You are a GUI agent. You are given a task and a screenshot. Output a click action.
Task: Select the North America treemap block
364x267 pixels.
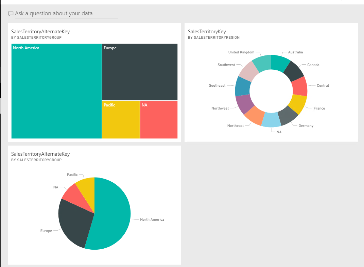(56, 91)
